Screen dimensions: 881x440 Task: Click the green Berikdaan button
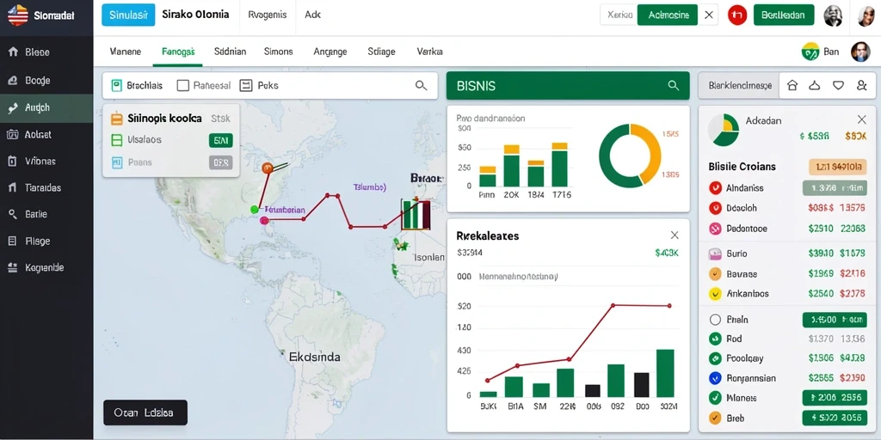[783, 15]
